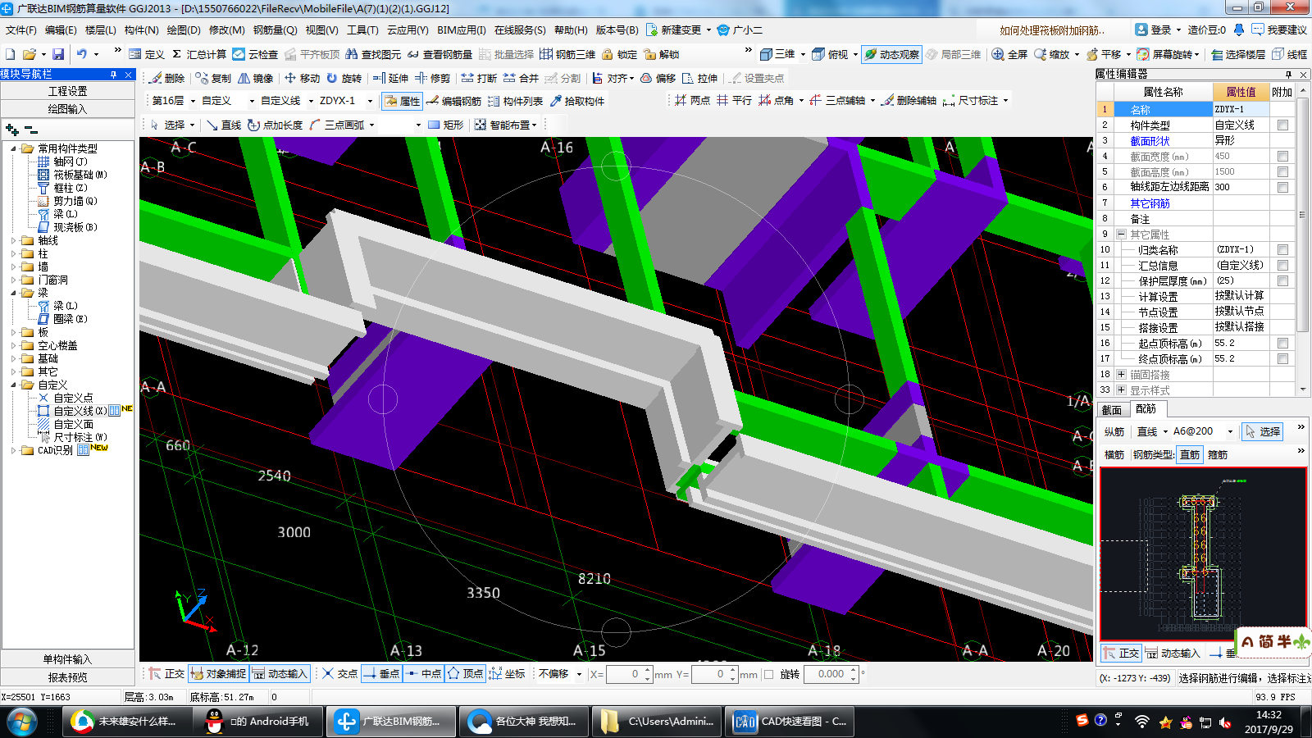Toggle 动态输入 dynamic input in main status bar
1312x738 pixels.
click(x=280, y=674)
